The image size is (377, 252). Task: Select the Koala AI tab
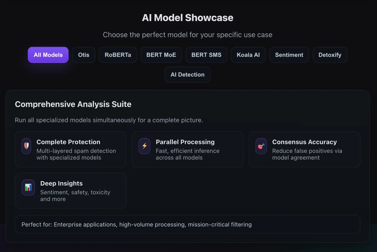(x=248, y=55)
